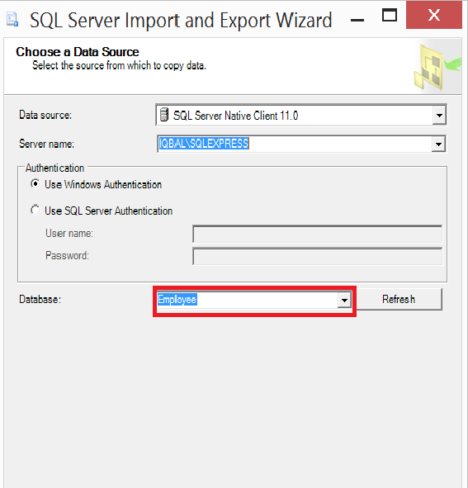Click the Data source label
468x488 pixels.
pyautogui.click(x=45, y=115)
